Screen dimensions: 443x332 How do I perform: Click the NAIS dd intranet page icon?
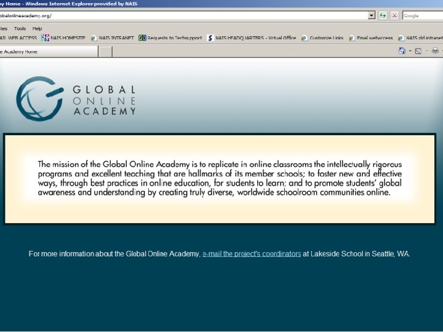(401, 38)
